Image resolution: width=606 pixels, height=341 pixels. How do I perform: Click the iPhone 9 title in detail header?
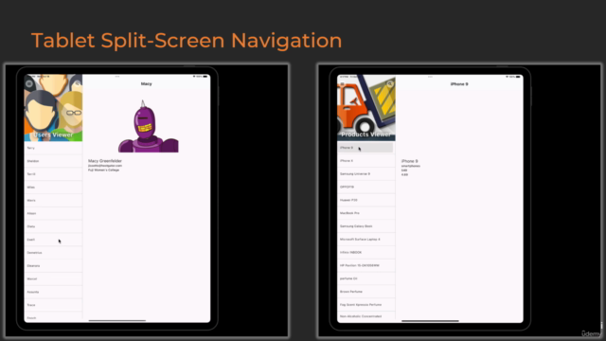click(459, 84)
